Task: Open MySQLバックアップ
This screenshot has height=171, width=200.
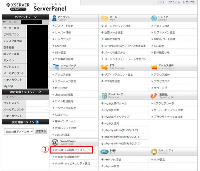Action: tap(117, 117)
